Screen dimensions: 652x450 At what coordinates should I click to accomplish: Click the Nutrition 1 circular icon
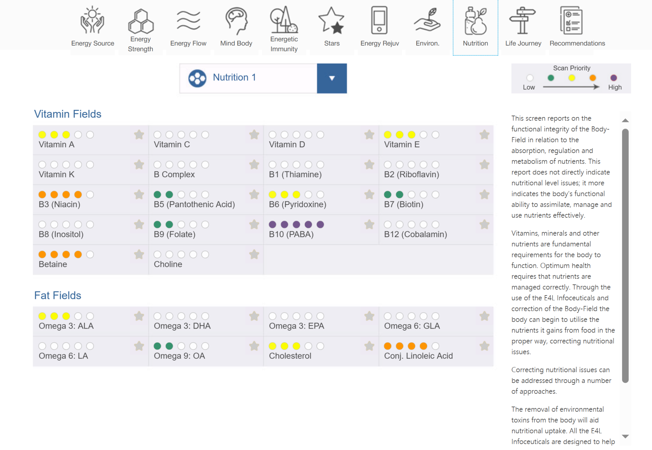coord(197,78)
